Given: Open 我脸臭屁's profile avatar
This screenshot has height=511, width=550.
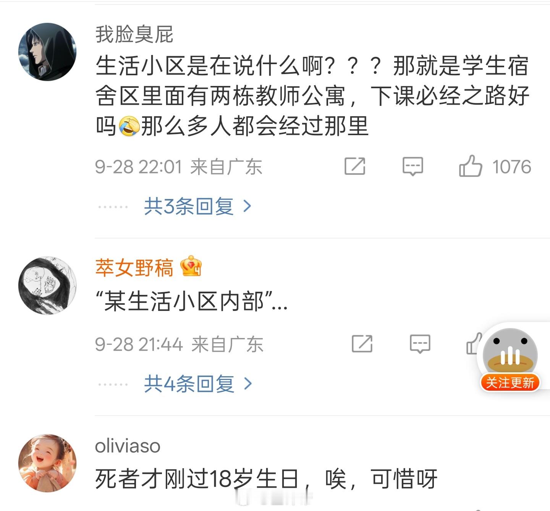Looking at the screenshot, I should [47, 52].
